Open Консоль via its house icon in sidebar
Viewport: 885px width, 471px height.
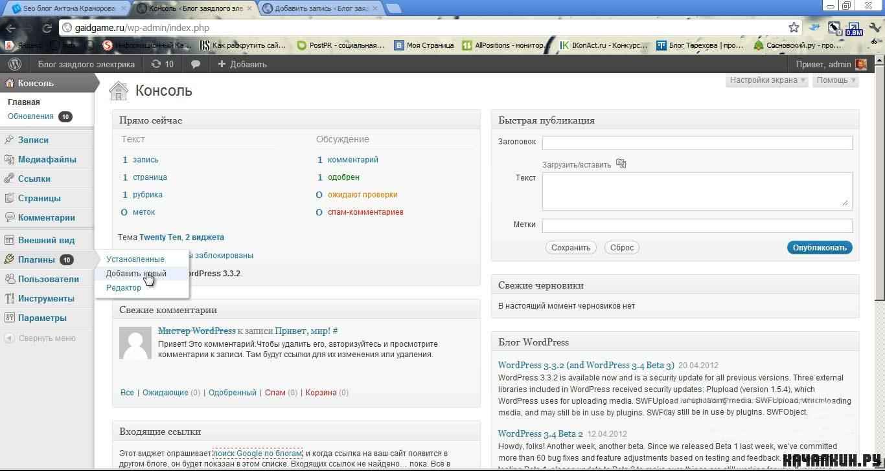pyautogui.click(x=9, y=83)
